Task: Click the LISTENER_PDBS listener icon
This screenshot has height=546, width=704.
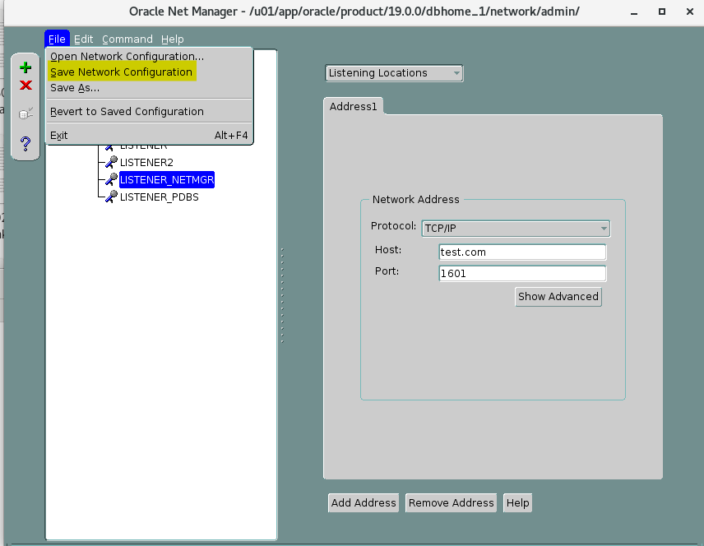Action: point(111,197)
